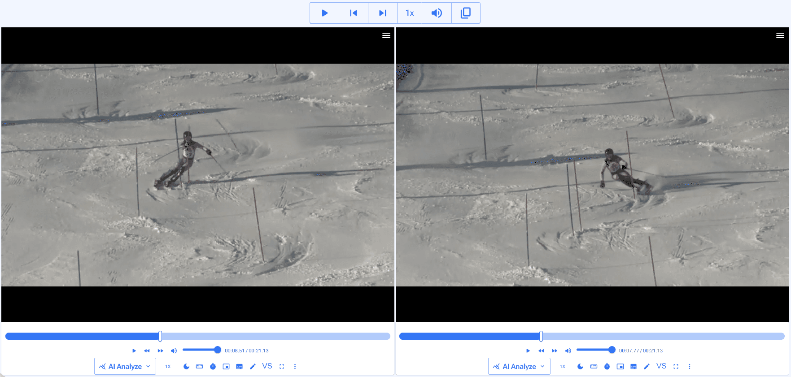
Task: Click VS compare button on left player
Action: click(267, 366)
